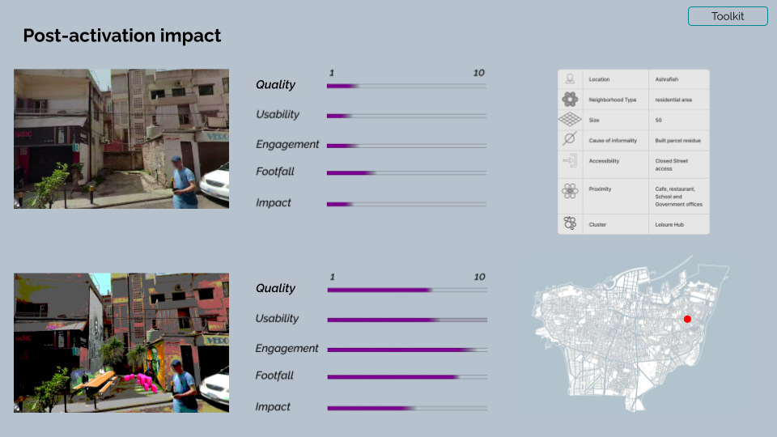Select the Size grid icon

pos(570,120)
